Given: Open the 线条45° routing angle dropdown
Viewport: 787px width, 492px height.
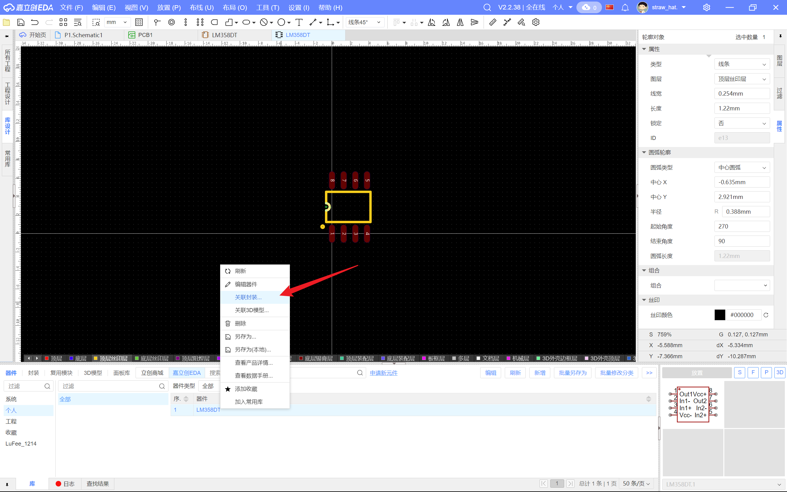Looking at the screenshot, I should [x=364, y=22].
